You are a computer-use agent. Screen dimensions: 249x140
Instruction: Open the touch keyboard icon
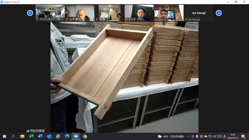tap(219, 136)
